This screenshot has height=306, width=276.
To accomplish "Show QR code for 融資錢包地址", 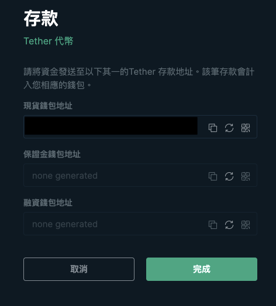I will (x=246, y=225).
